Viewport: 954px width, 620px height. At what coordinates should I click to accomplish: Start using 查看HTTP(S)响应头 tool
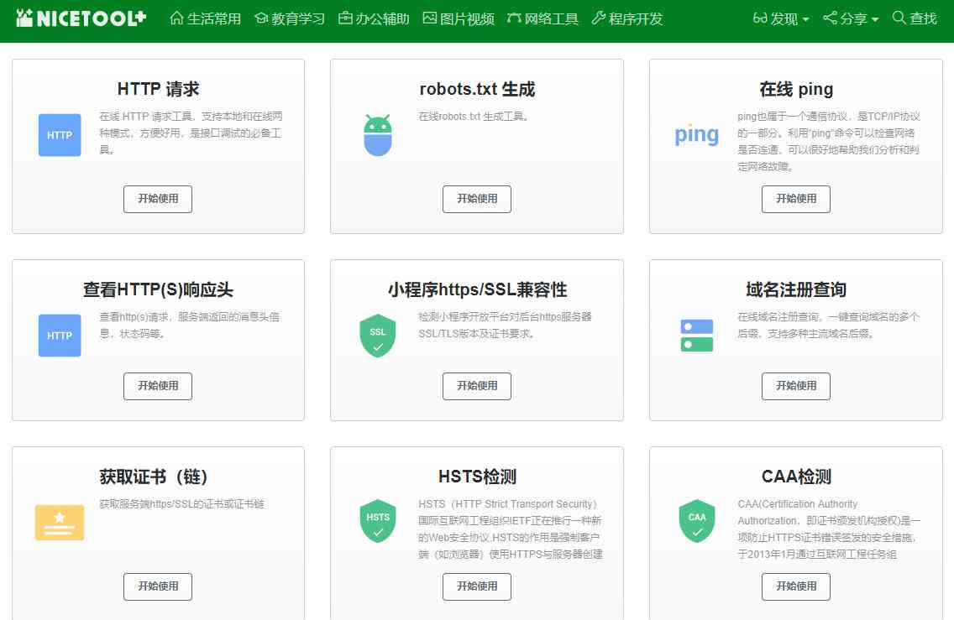pos(158,386)
